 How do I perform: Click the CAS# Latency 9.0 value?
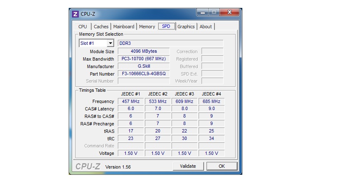(x=212, y=109)
